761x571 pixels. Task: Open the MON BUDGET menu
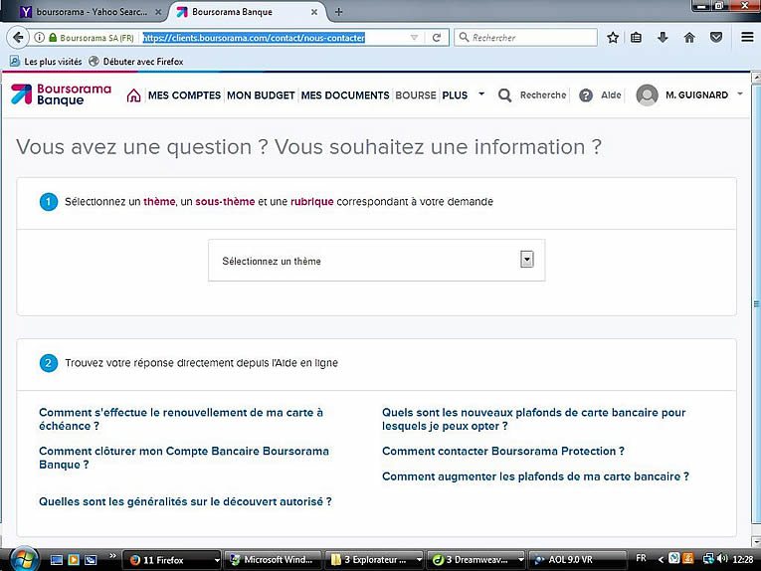click(x=261, y=95)
